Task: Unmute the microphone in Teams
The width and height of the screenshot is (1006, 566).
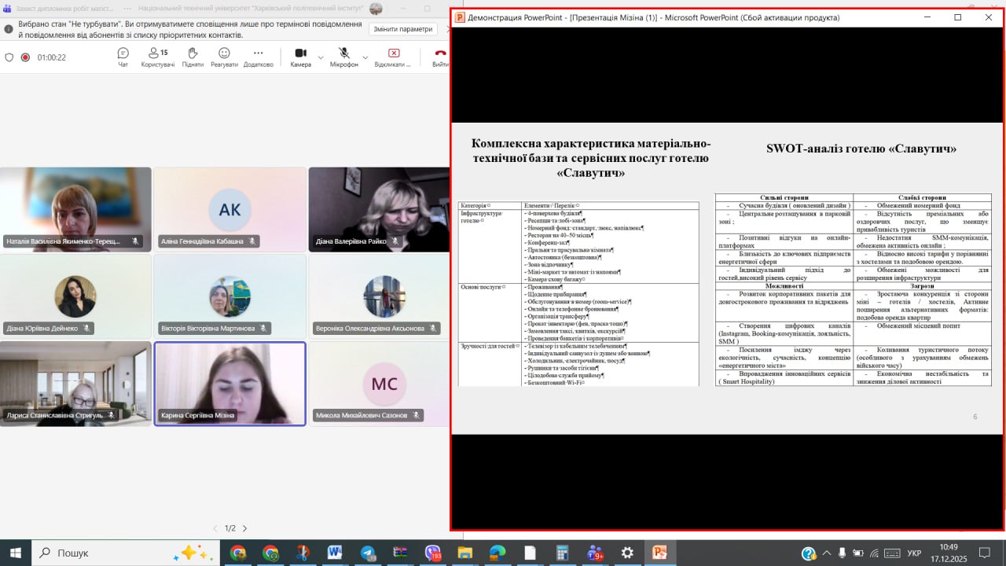Action: 343,57
